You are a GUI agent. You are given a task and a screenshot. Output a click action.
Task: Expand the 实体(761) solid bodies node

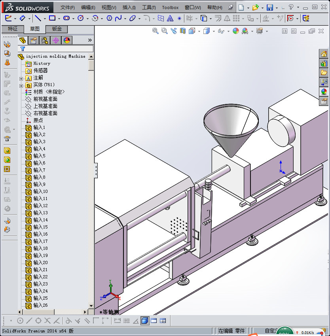pyautogui.click(x=21, y=85)
